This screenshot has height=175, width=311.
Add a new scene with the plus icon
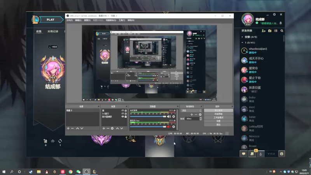point(68,128)
